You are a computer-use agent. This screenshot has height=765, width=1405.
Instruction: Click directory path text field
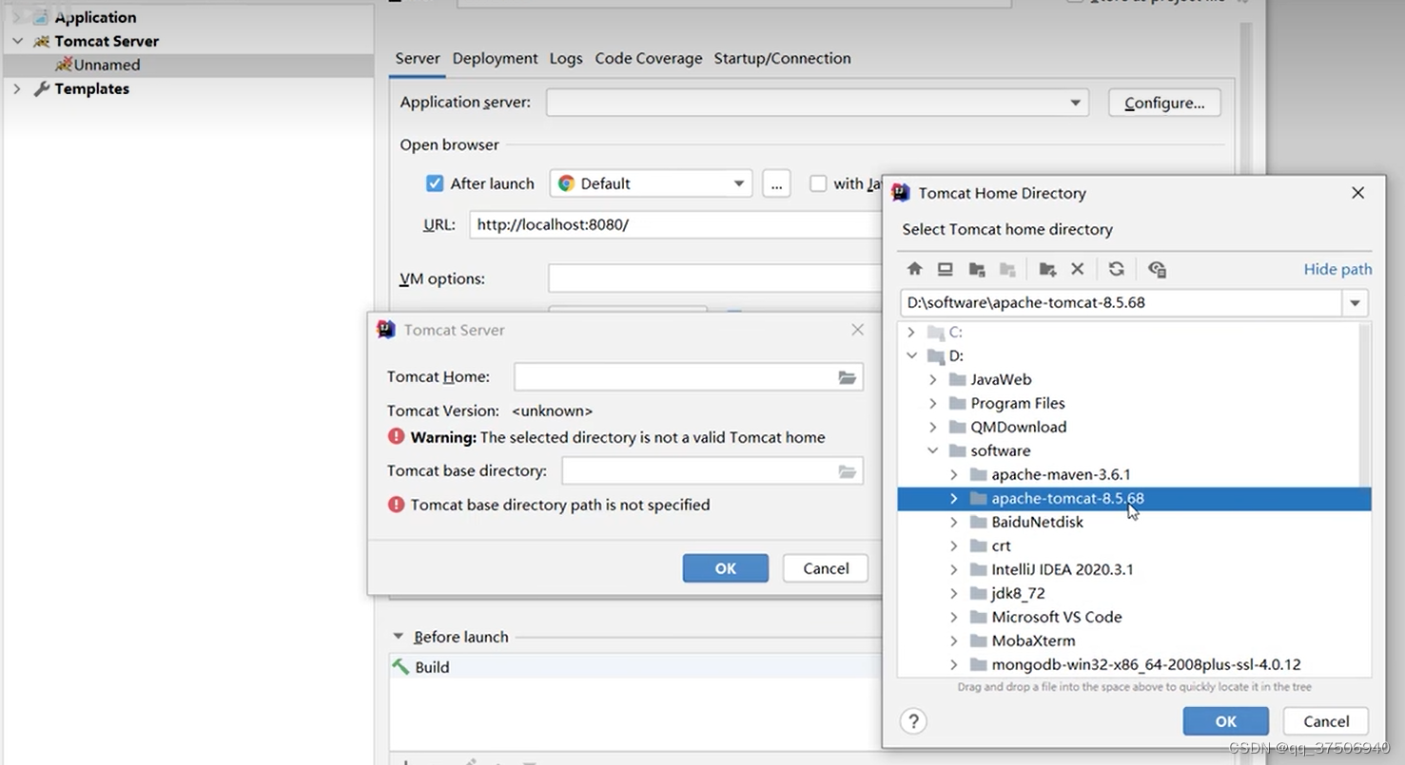click(1122, 303)
